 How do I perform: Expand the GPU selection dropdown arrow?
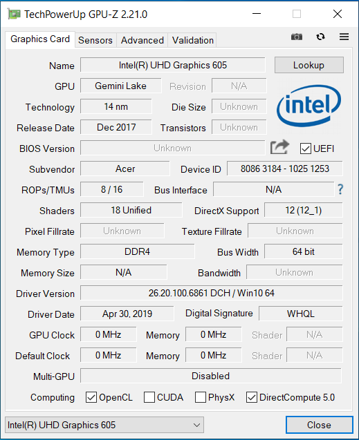coord(196,425)
